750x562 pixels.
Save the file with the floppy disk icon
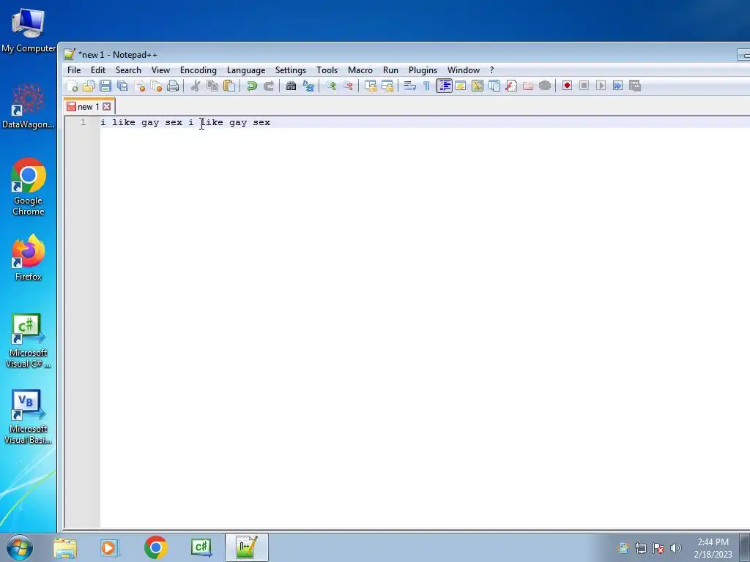[105, 86]
